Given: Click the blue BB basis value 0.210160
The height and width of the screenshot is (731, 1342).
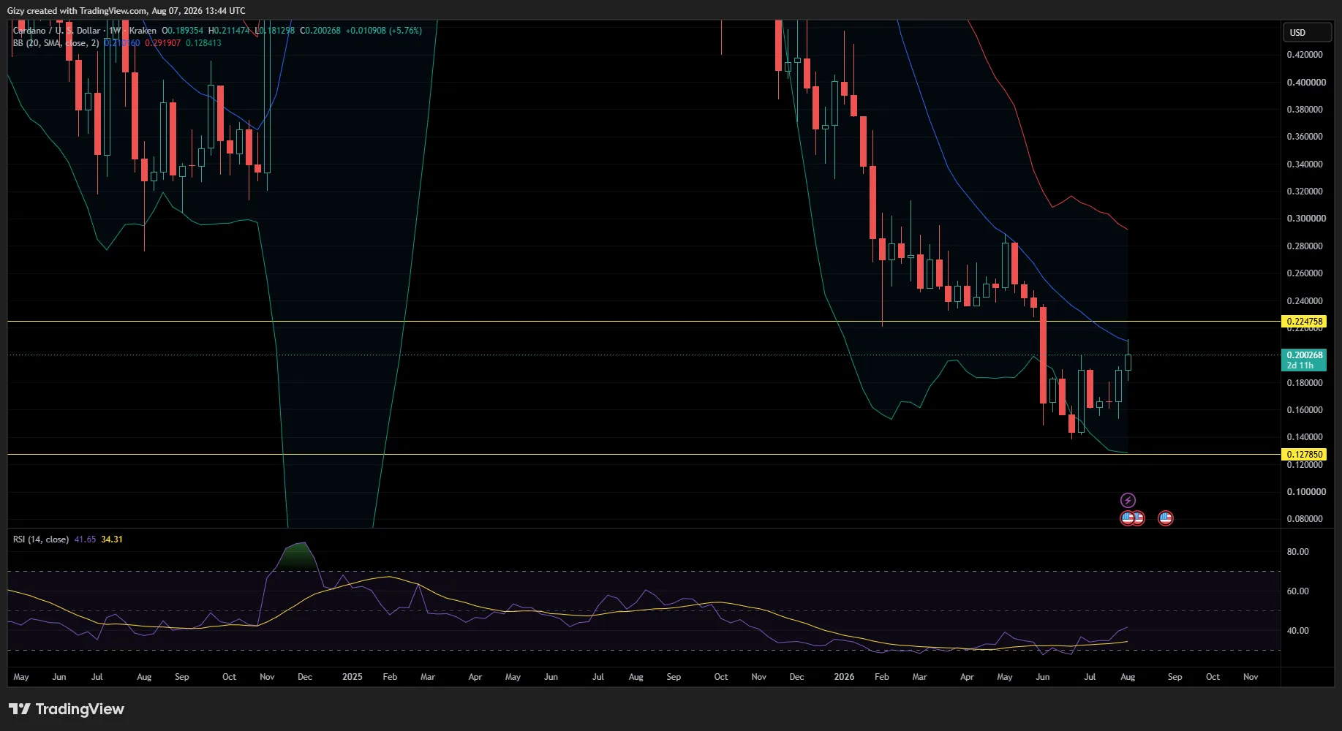Looking at the screenshot, I should pos(121,43).
